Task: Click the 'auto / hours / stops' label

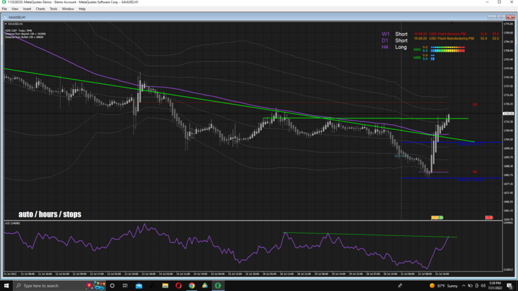Action: tap(50, 214)
